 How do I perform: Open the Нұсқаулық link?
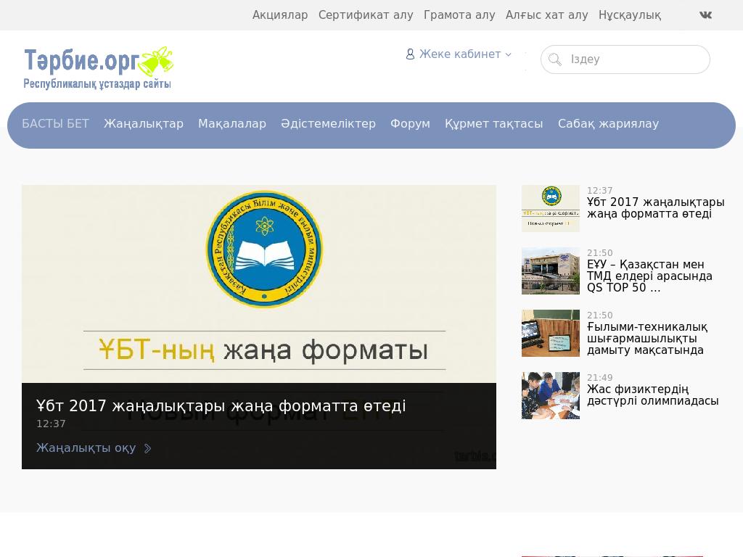click(630, 15)
